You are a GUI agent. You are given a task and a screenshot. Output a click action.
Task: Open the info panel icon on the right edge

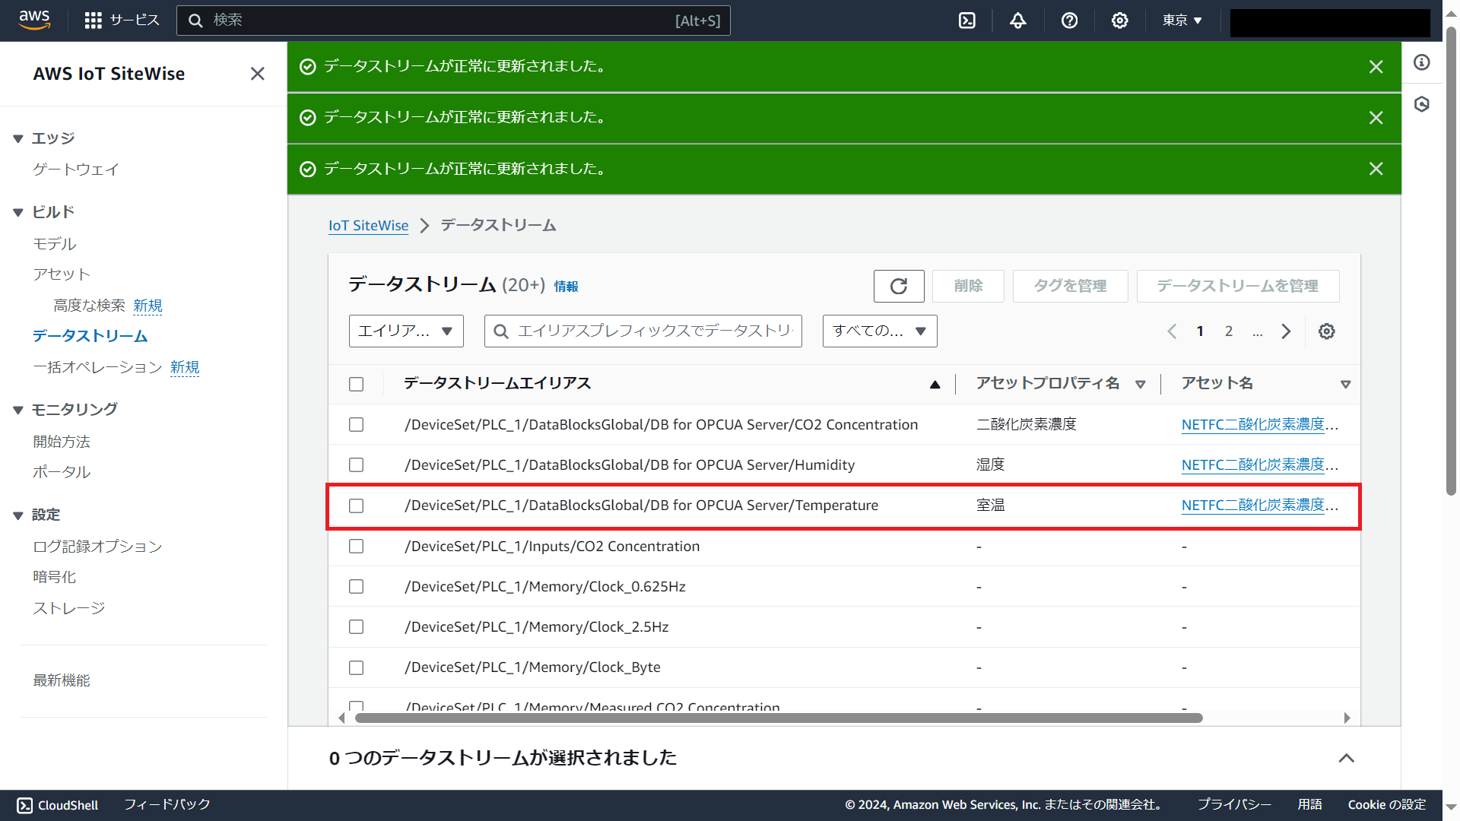pyautogui.click(x=1422, y=62)
